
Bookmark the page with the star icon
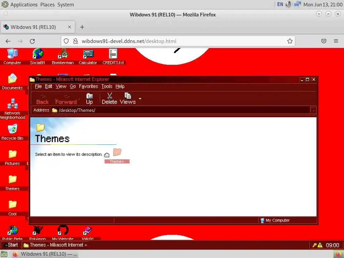290,41
